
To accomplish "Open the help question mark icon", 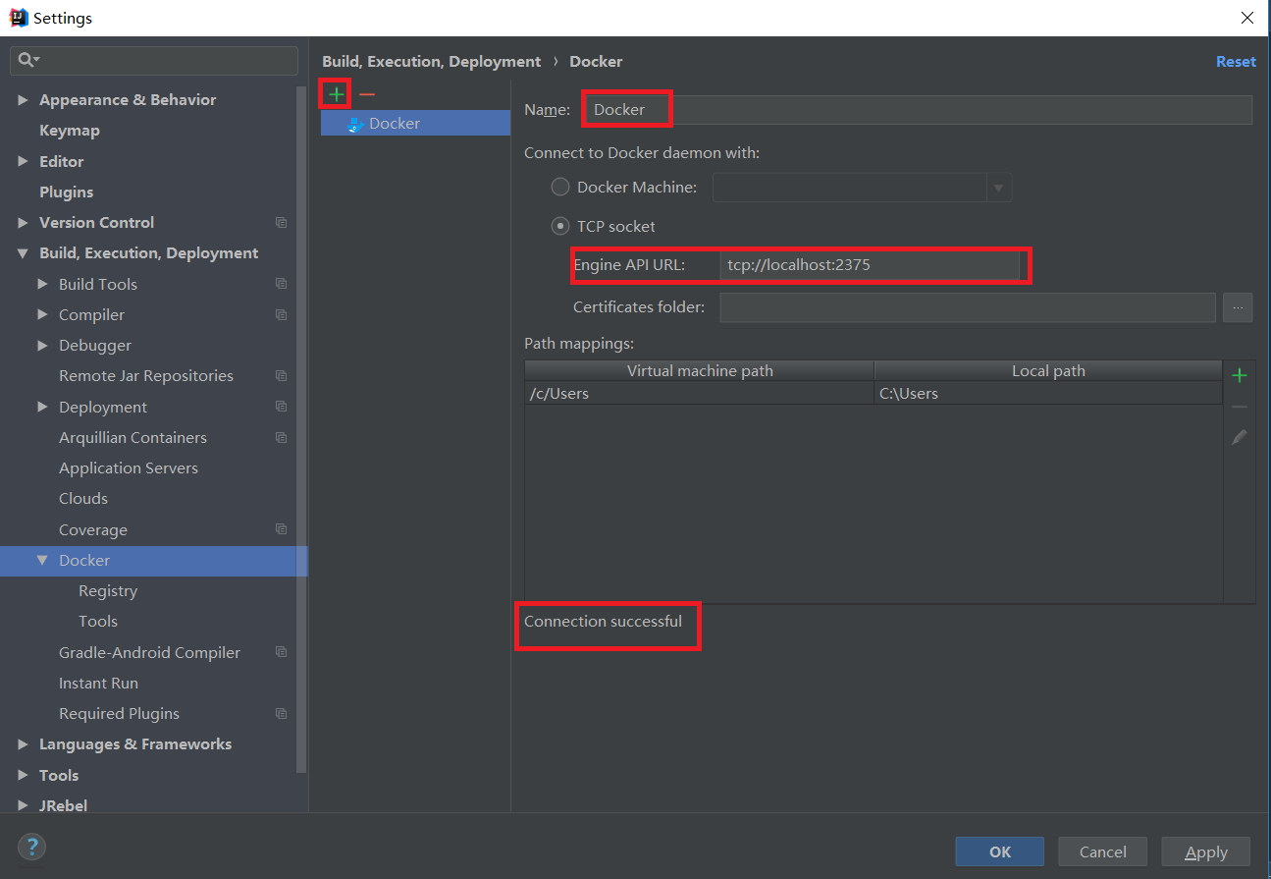I will 31,847.
